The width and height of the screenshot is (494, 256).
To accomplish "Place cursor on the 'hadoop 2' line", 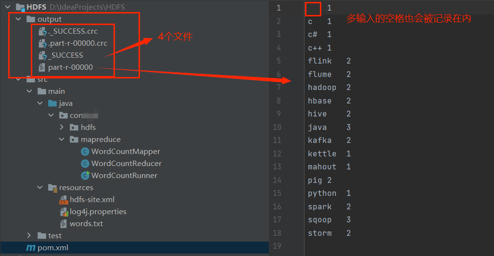I will tap(329, 87).
